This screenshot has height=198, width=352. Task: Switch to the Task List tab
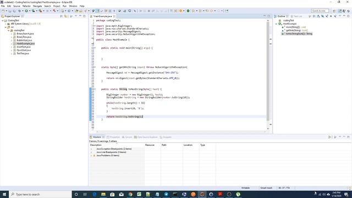296,16
